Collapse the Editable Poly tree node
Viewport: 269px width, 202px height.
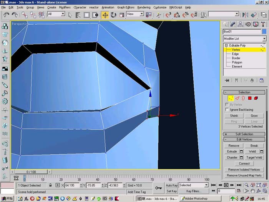[226, 45]
